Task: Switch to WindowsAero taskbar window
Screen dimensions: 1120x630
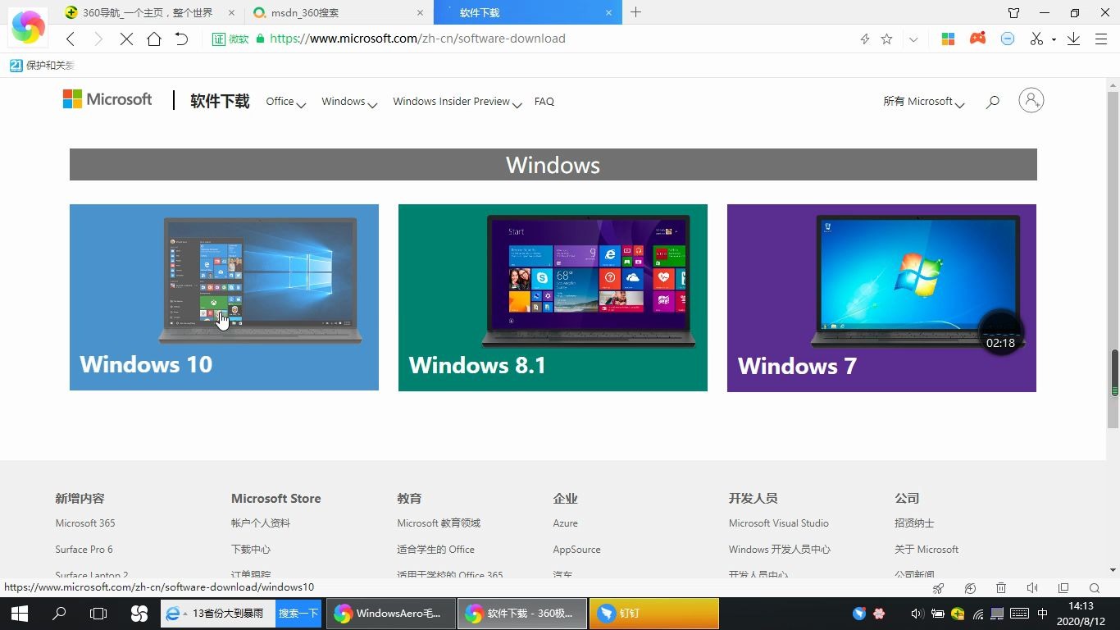Action: pos(391,614)
